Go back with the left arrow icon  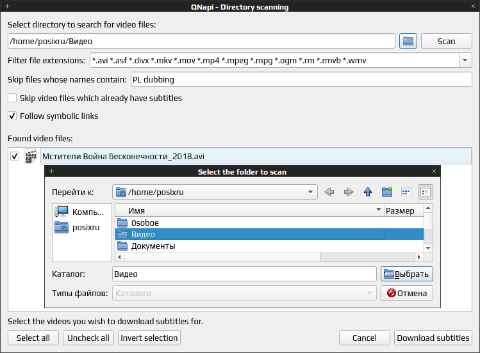pyautogui.click(x=329, y=192)
